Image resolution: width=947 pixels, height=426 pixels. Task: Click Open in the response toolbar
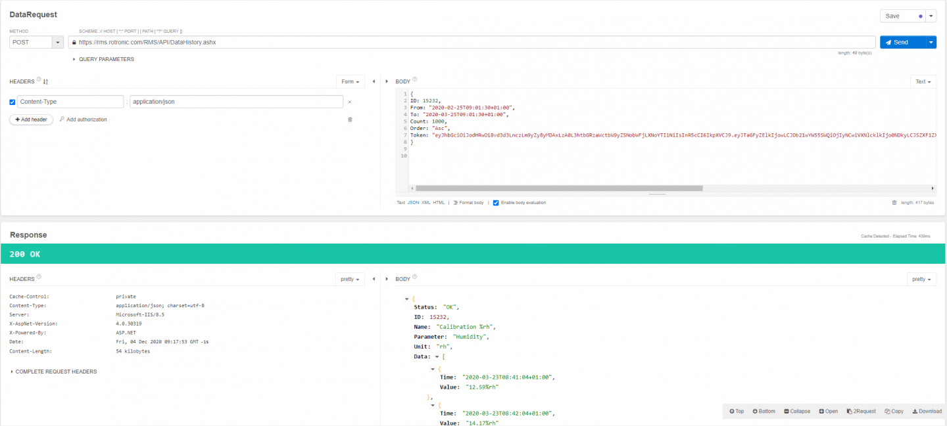click(829, 411)
